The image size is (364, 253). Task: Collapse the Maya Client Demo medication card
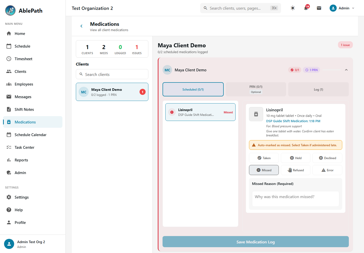pos(346,70)
